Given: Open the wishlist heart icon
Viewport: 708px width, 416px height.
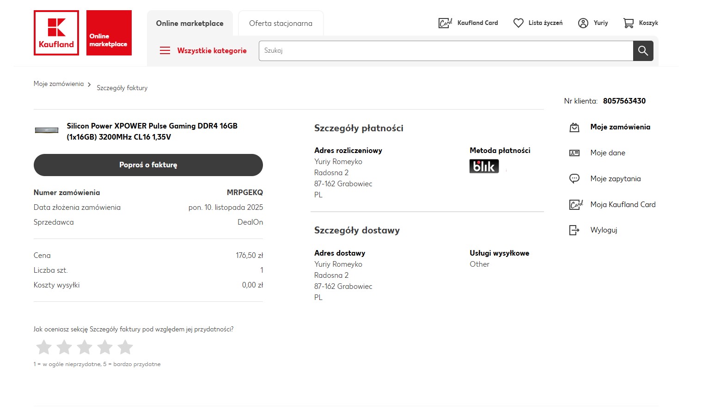Looking at the screenshot, I should 519,23.
